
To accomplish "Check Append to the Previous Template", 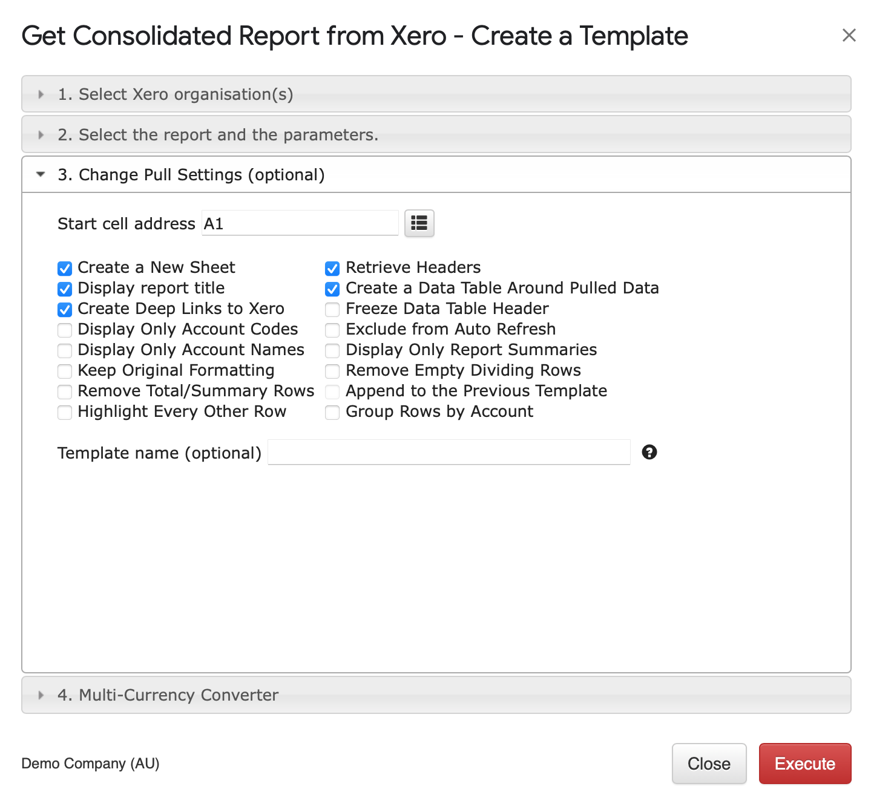I will [x=332, y=391].
